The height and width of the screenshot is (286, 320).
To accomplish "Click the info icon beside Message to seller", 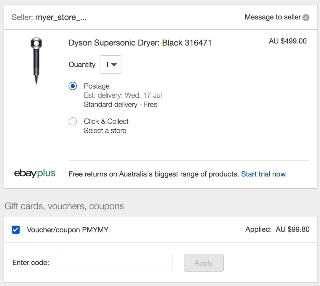I will [x=306, y=17].
